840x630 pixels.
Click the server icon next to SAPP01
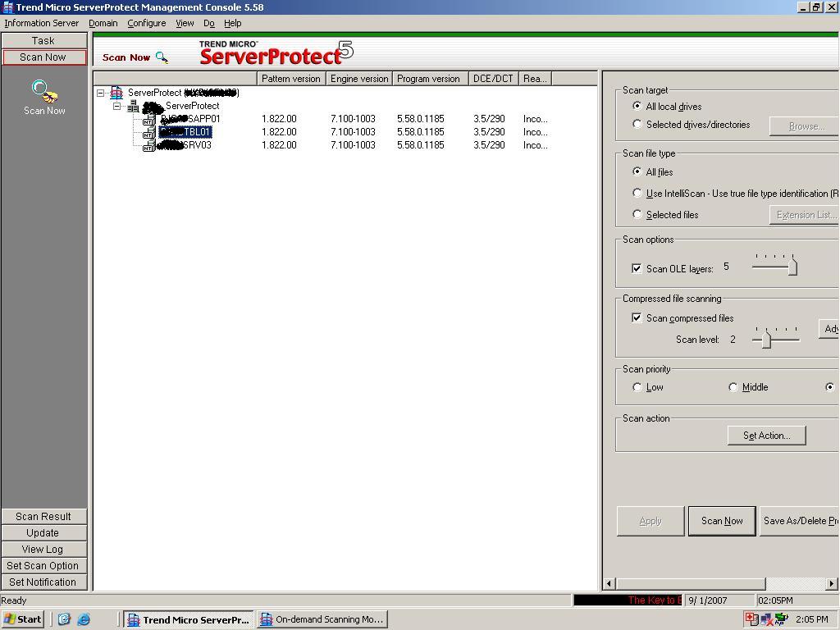[148, 119]
